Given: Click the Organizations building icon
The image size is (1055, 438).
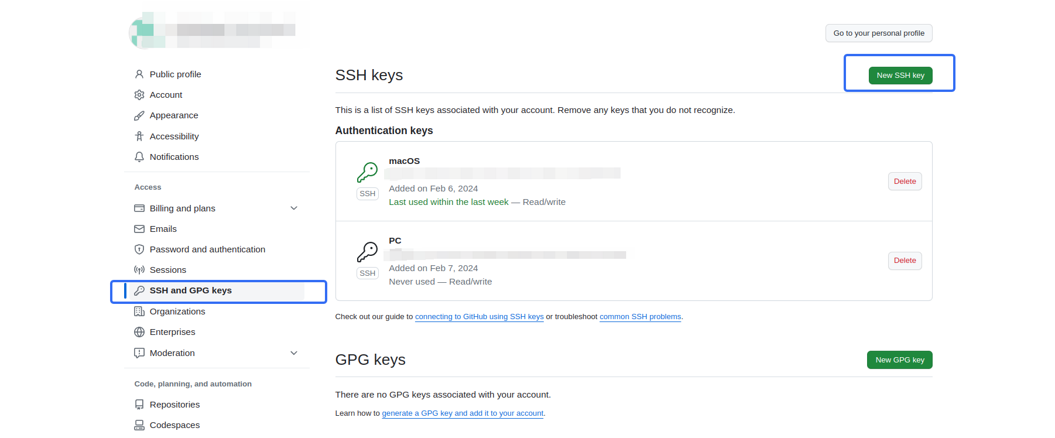Looking at the screenshot, I should click(139, 311).
